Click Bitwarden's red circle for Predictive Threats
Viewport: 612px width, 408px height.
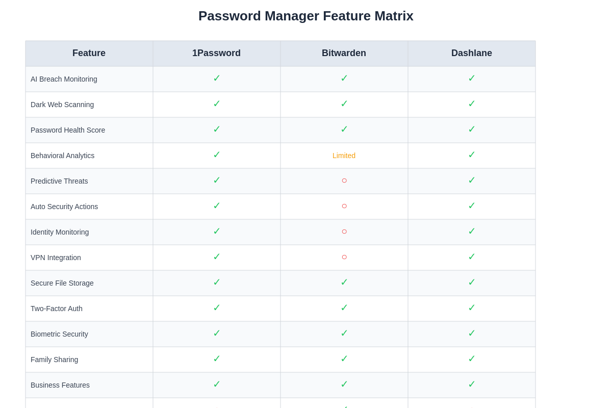pos(344,181)
